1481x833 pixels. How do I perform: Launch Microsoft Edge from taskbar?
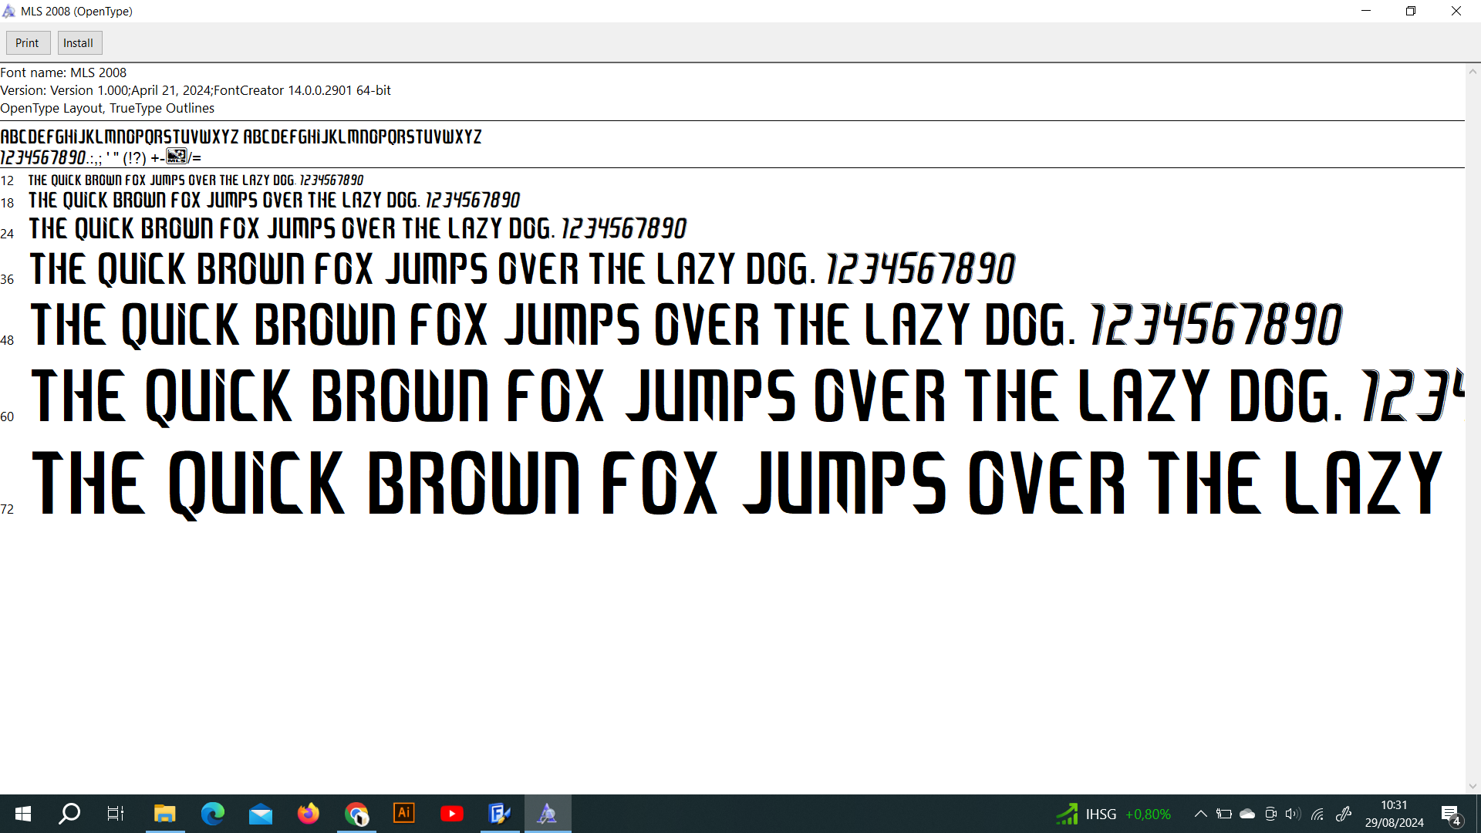[212, 814]
